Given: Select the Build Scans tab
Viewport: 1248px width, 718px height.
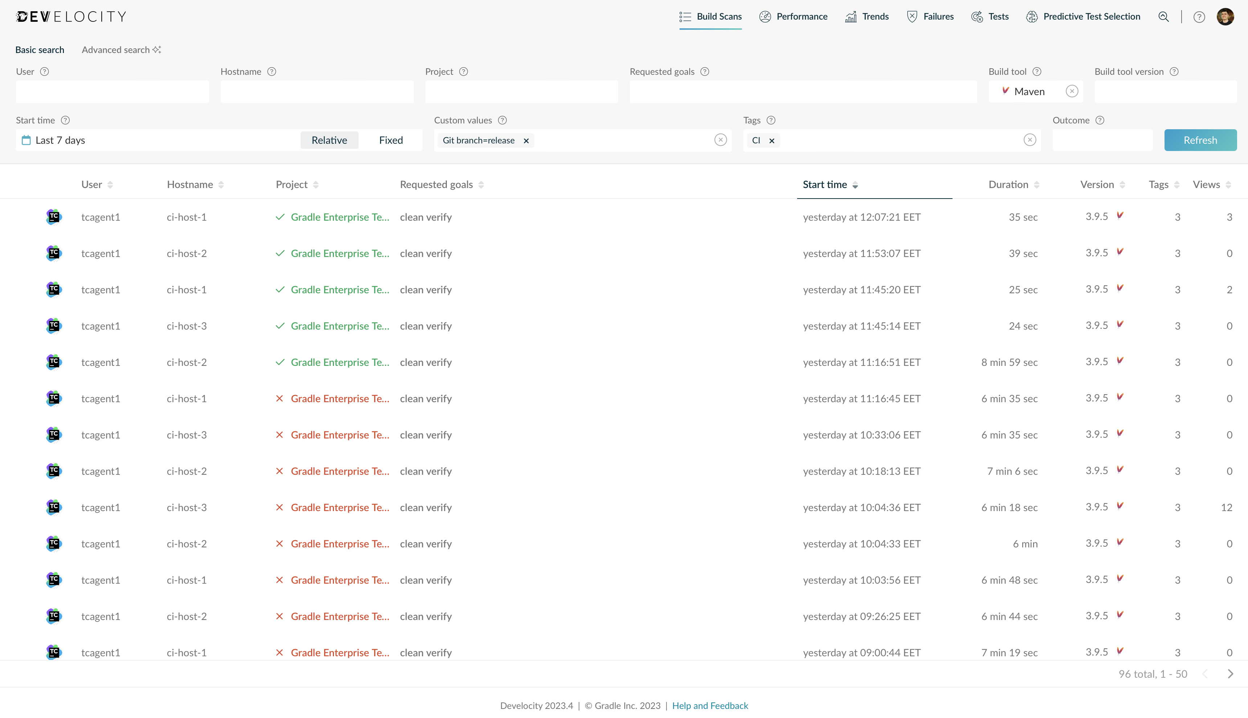Looking at the screenshot, I should [x=710, y=16].
